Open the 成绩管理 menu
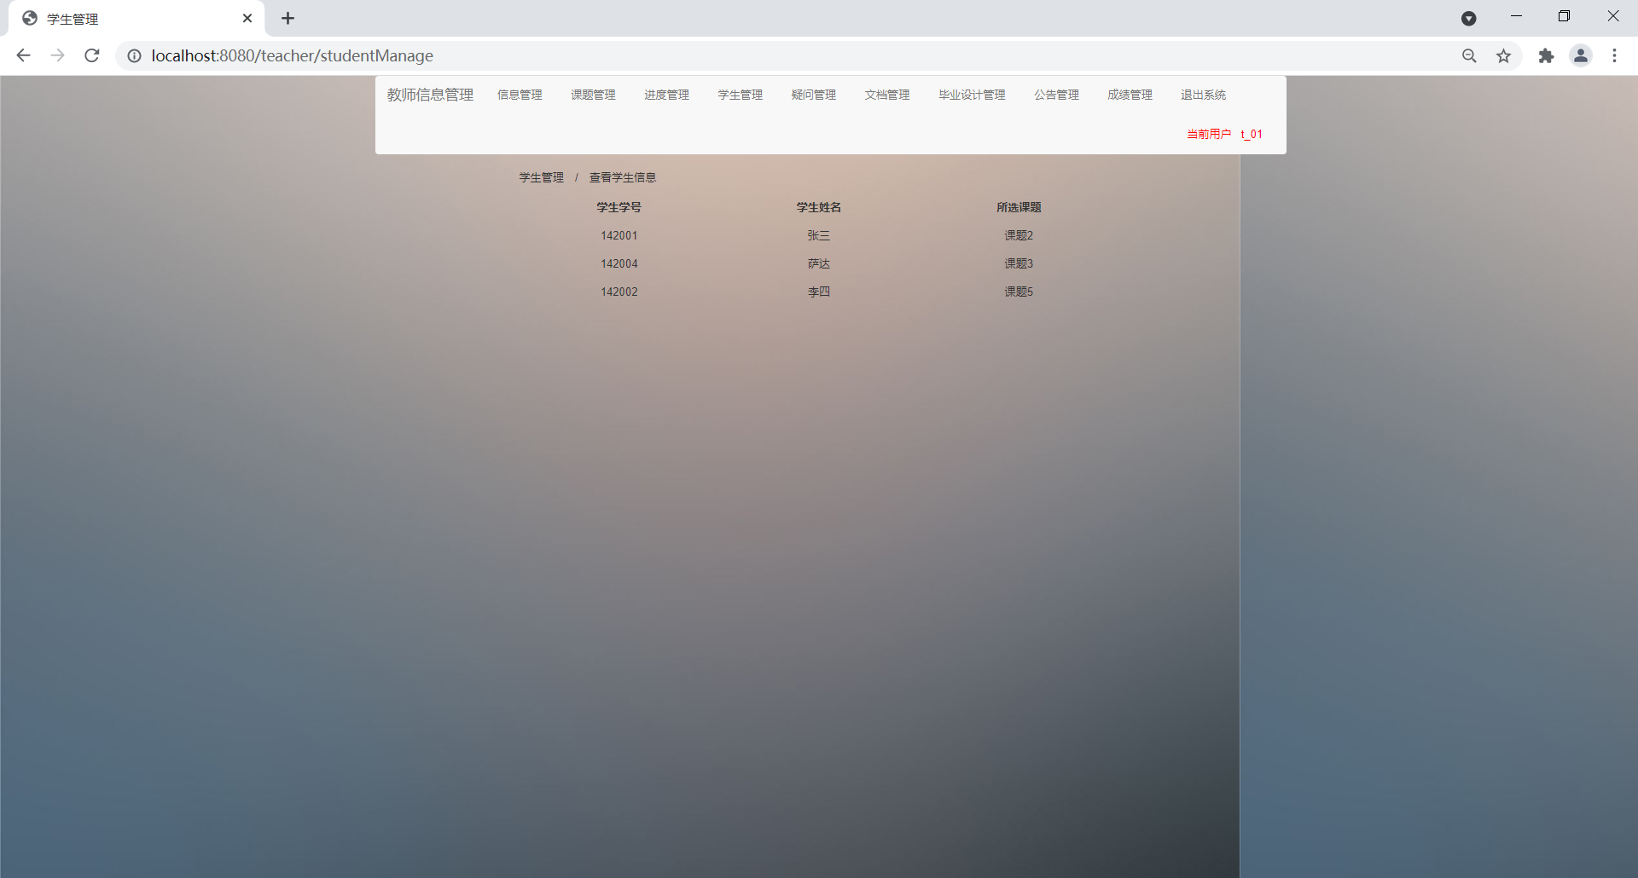 pyautogui.click(x=1130, y=95)
